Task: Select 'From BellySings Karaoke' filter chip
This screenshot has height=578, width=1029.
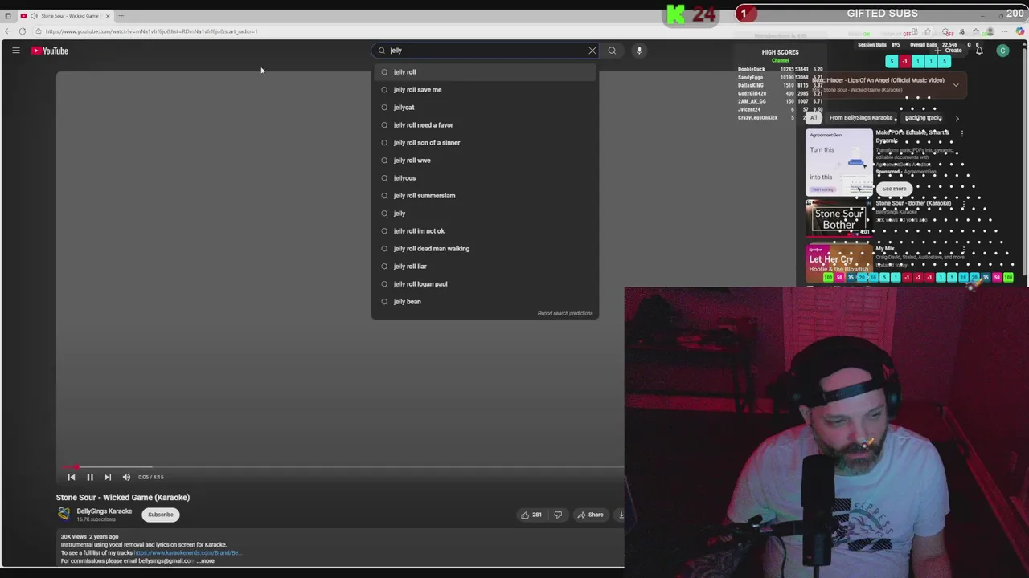Action: 860,118
